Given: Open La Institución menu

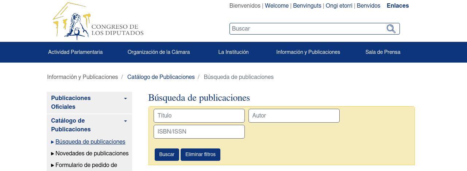Looking at the screenshot, I should pos(233,52).
